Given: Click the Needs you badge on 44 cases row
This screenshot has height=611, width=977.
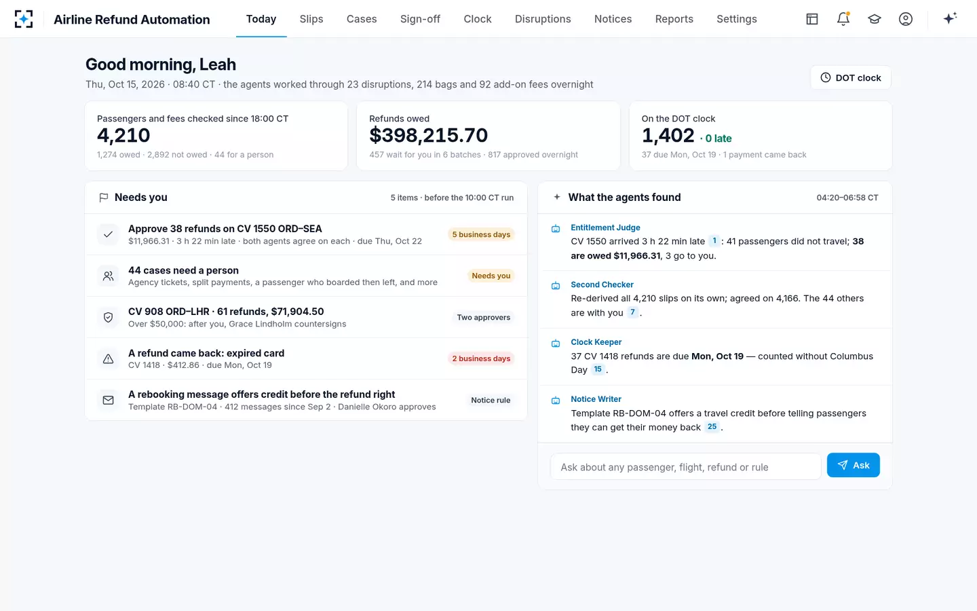Looking at the screenshot, I should coord(491,276).
